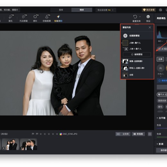Activate the 智能消除 smart erase tool

(58, 18)
